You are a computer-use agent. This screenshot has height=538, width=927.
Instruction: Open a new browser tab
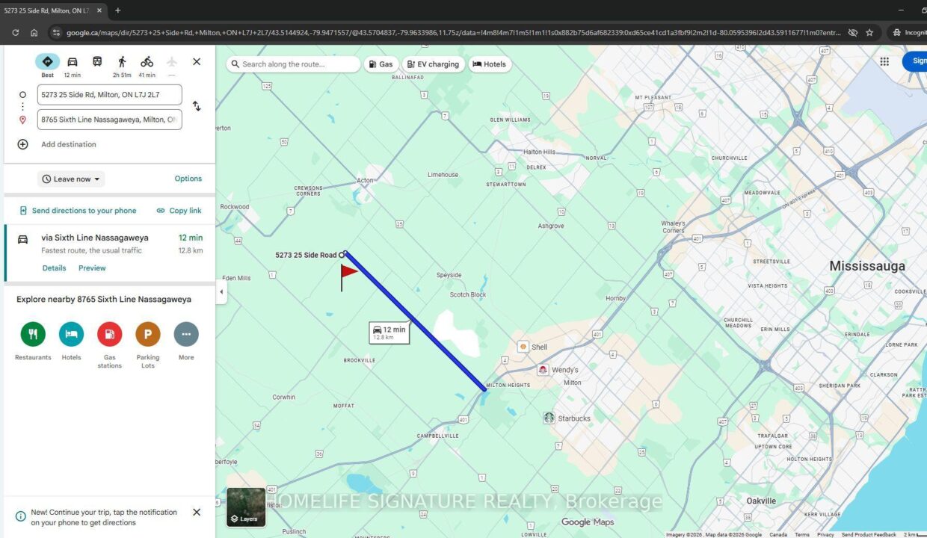pyautogui.click(x=118, y=10)
